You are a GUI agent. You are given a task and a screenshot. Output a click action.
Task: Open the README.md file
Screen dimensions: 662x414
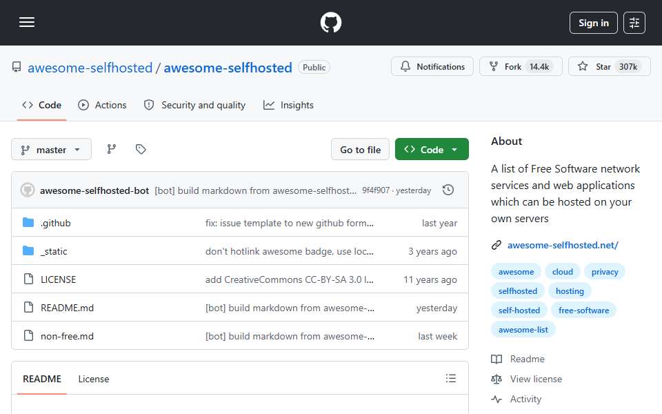pos(67,308)
